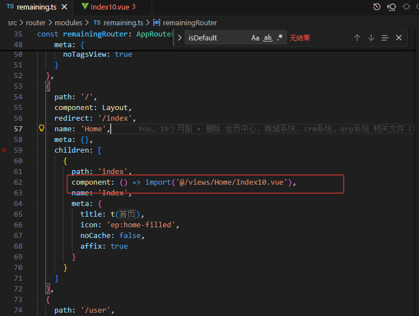The image size is (419, 316).
Task: Expand the replace field chevron in find widget
Action: click(x=180, y=38)
